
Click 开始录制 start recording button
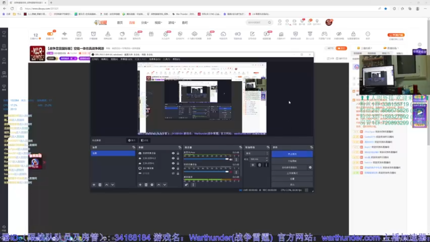[292, 161]
